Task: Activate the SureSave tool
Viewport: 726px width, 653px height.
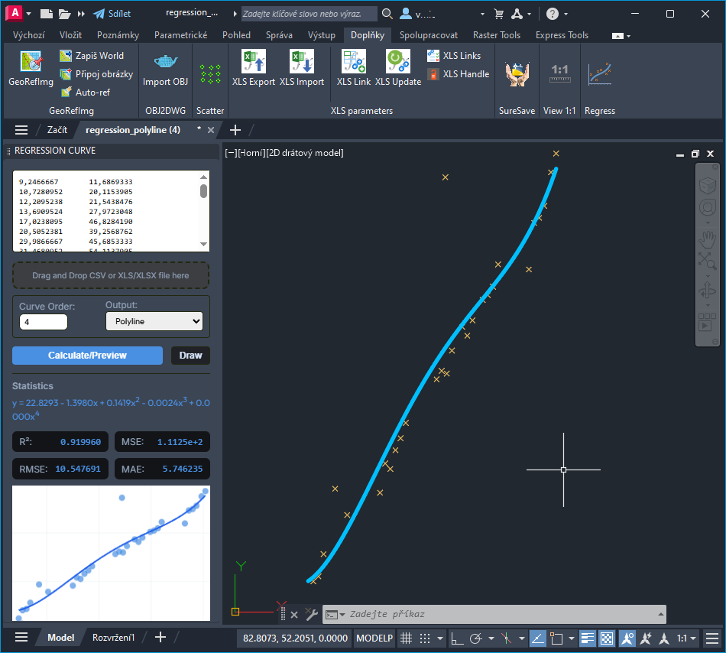Action: coord(517,74)
